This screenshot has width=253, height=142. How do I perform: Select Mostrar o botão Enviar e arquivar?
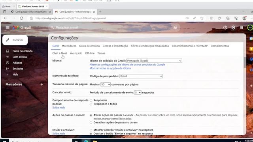pos(91,130)
